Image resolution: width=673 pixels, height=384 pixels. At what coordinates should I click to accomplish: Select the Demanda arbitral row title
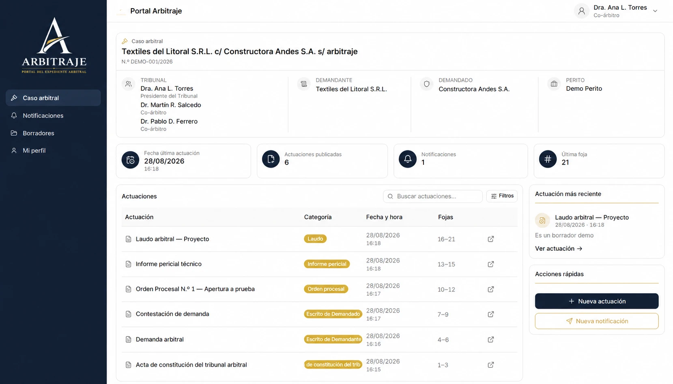coord(160,339)
